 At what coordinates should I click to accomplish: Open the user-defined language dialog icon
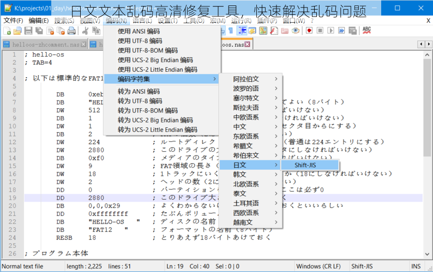tap(252, 30)
